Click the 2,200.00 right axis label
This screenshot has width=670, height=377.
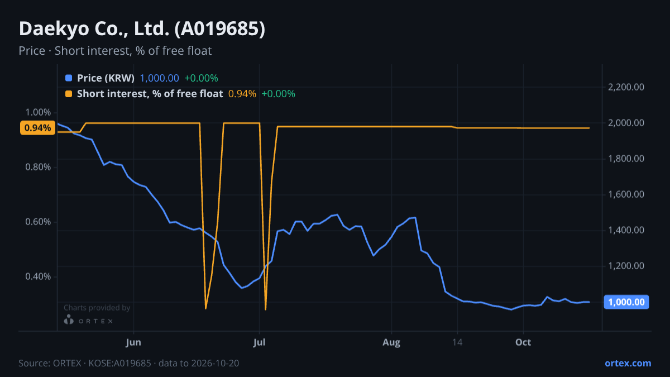pyautogui.click(x=625, y=87)
